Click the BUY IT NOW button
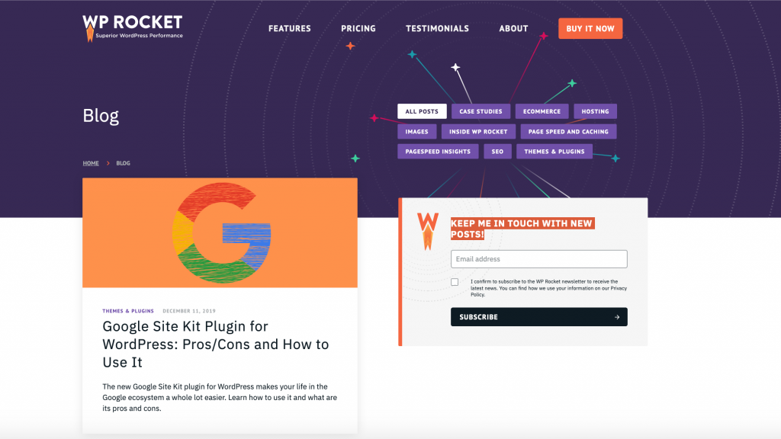Viewport: 781px width, 439px height. 590,27
